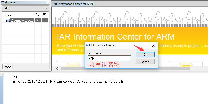Switch to the Demo workspace tab

pyautogui.click(x=8, y=67)
